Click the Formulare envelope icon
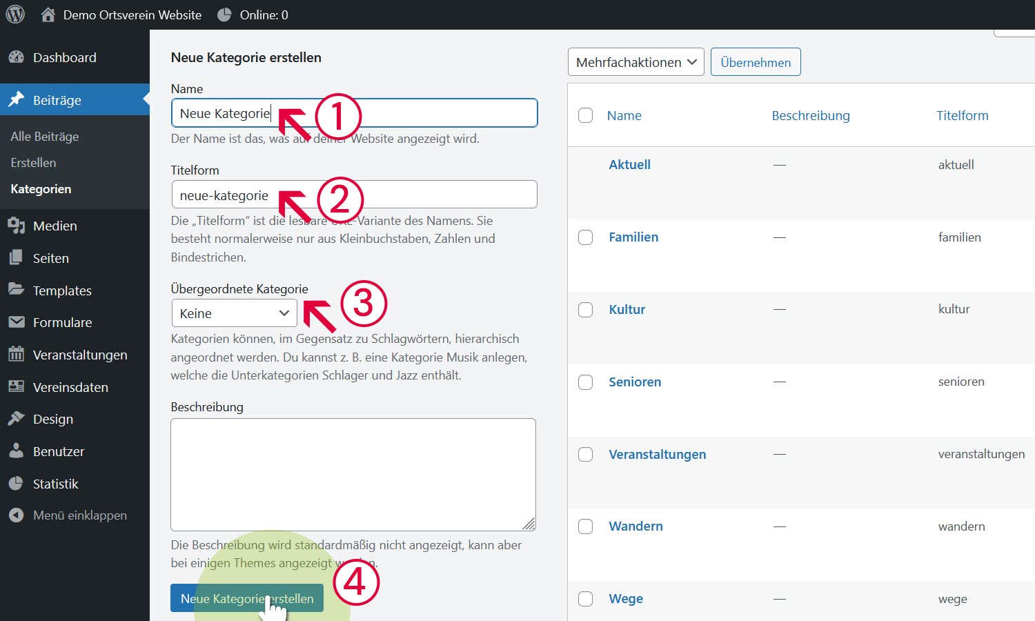 click(17, 322)
